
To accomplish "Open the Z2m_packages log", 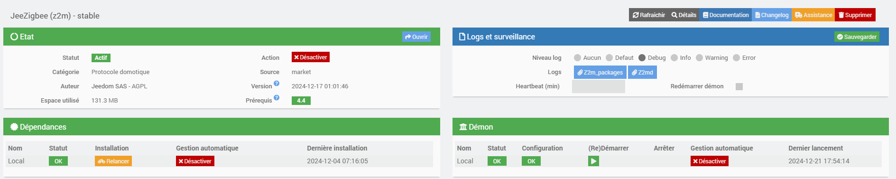I will (600, 72).
